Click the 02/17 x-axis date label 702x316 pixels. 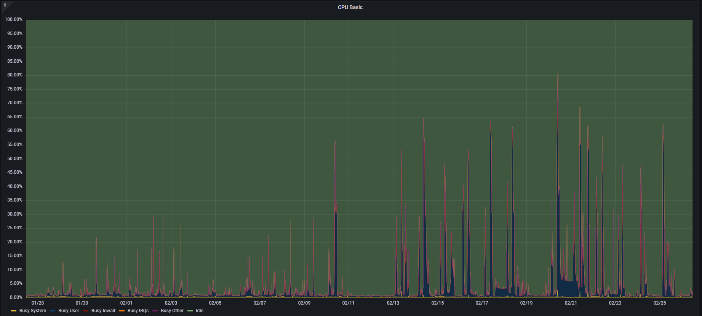pos(482,303)
